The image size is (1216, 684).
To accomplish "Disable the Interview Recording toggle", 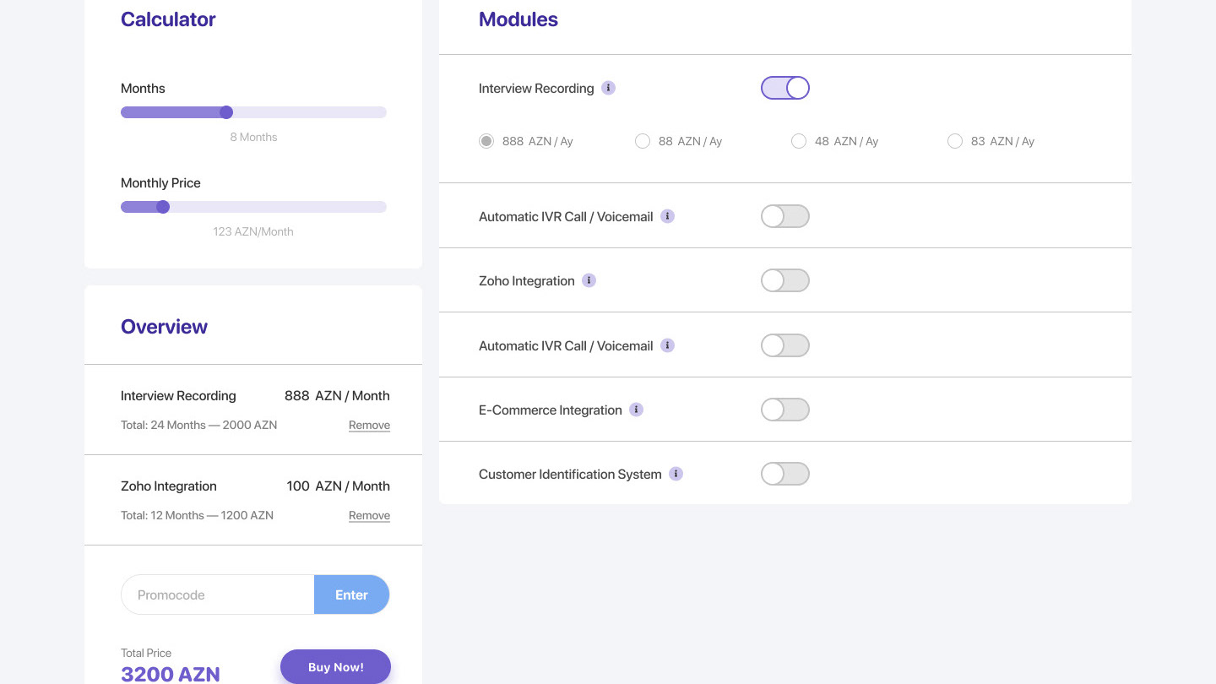I will click(785, 88).
